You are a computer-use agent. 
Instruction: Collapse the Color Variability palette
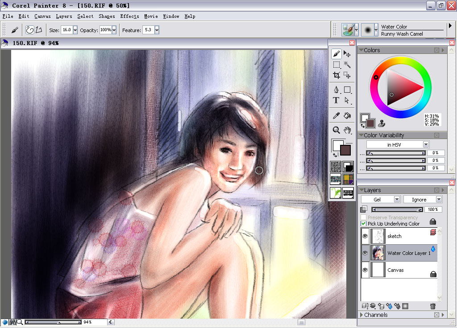pos(361,135)
